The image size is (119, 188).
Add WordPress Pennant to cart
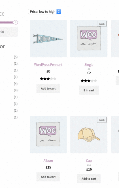pos(48,89)
